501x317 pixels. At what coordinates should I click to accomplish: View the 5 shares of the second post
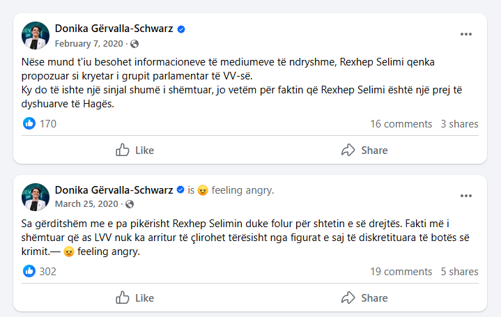pos(459,272)
